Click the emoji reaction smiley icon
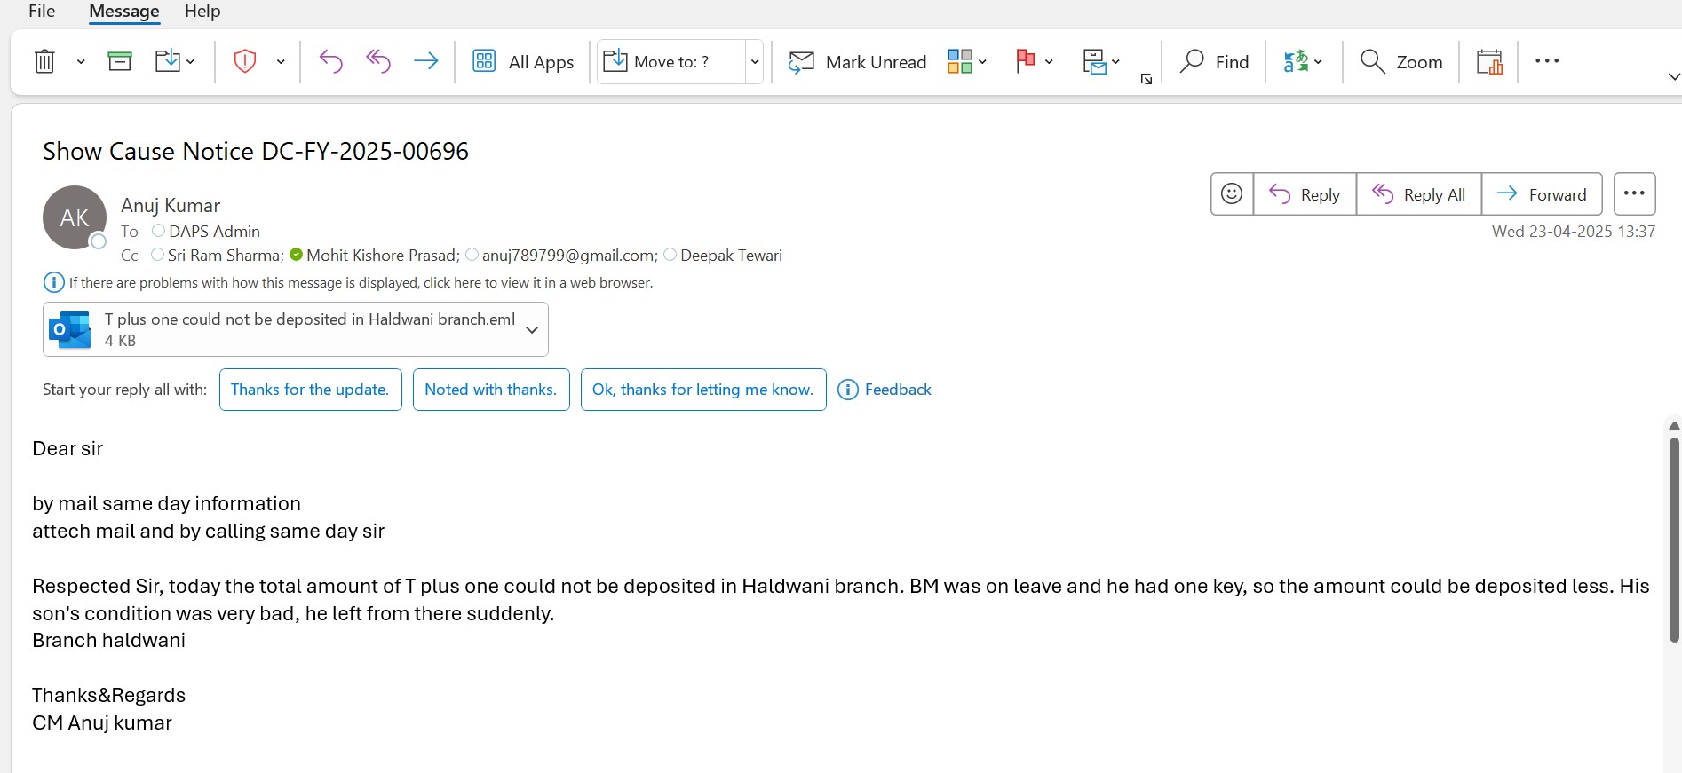 pyautogui.click(x=1232, y=193)
